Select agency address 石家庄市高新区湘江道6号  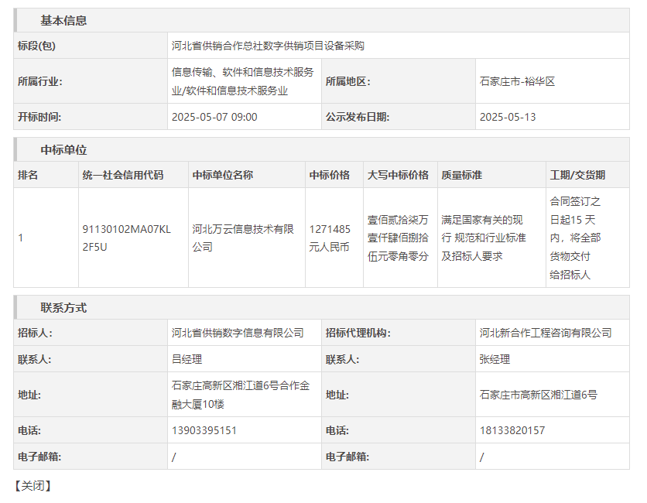point(538,395)
